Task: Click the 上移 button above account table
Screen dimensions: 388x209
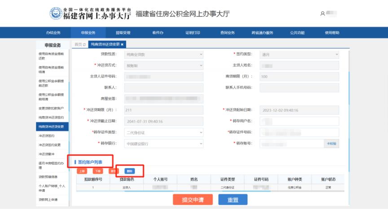Action: pos(82,171)
